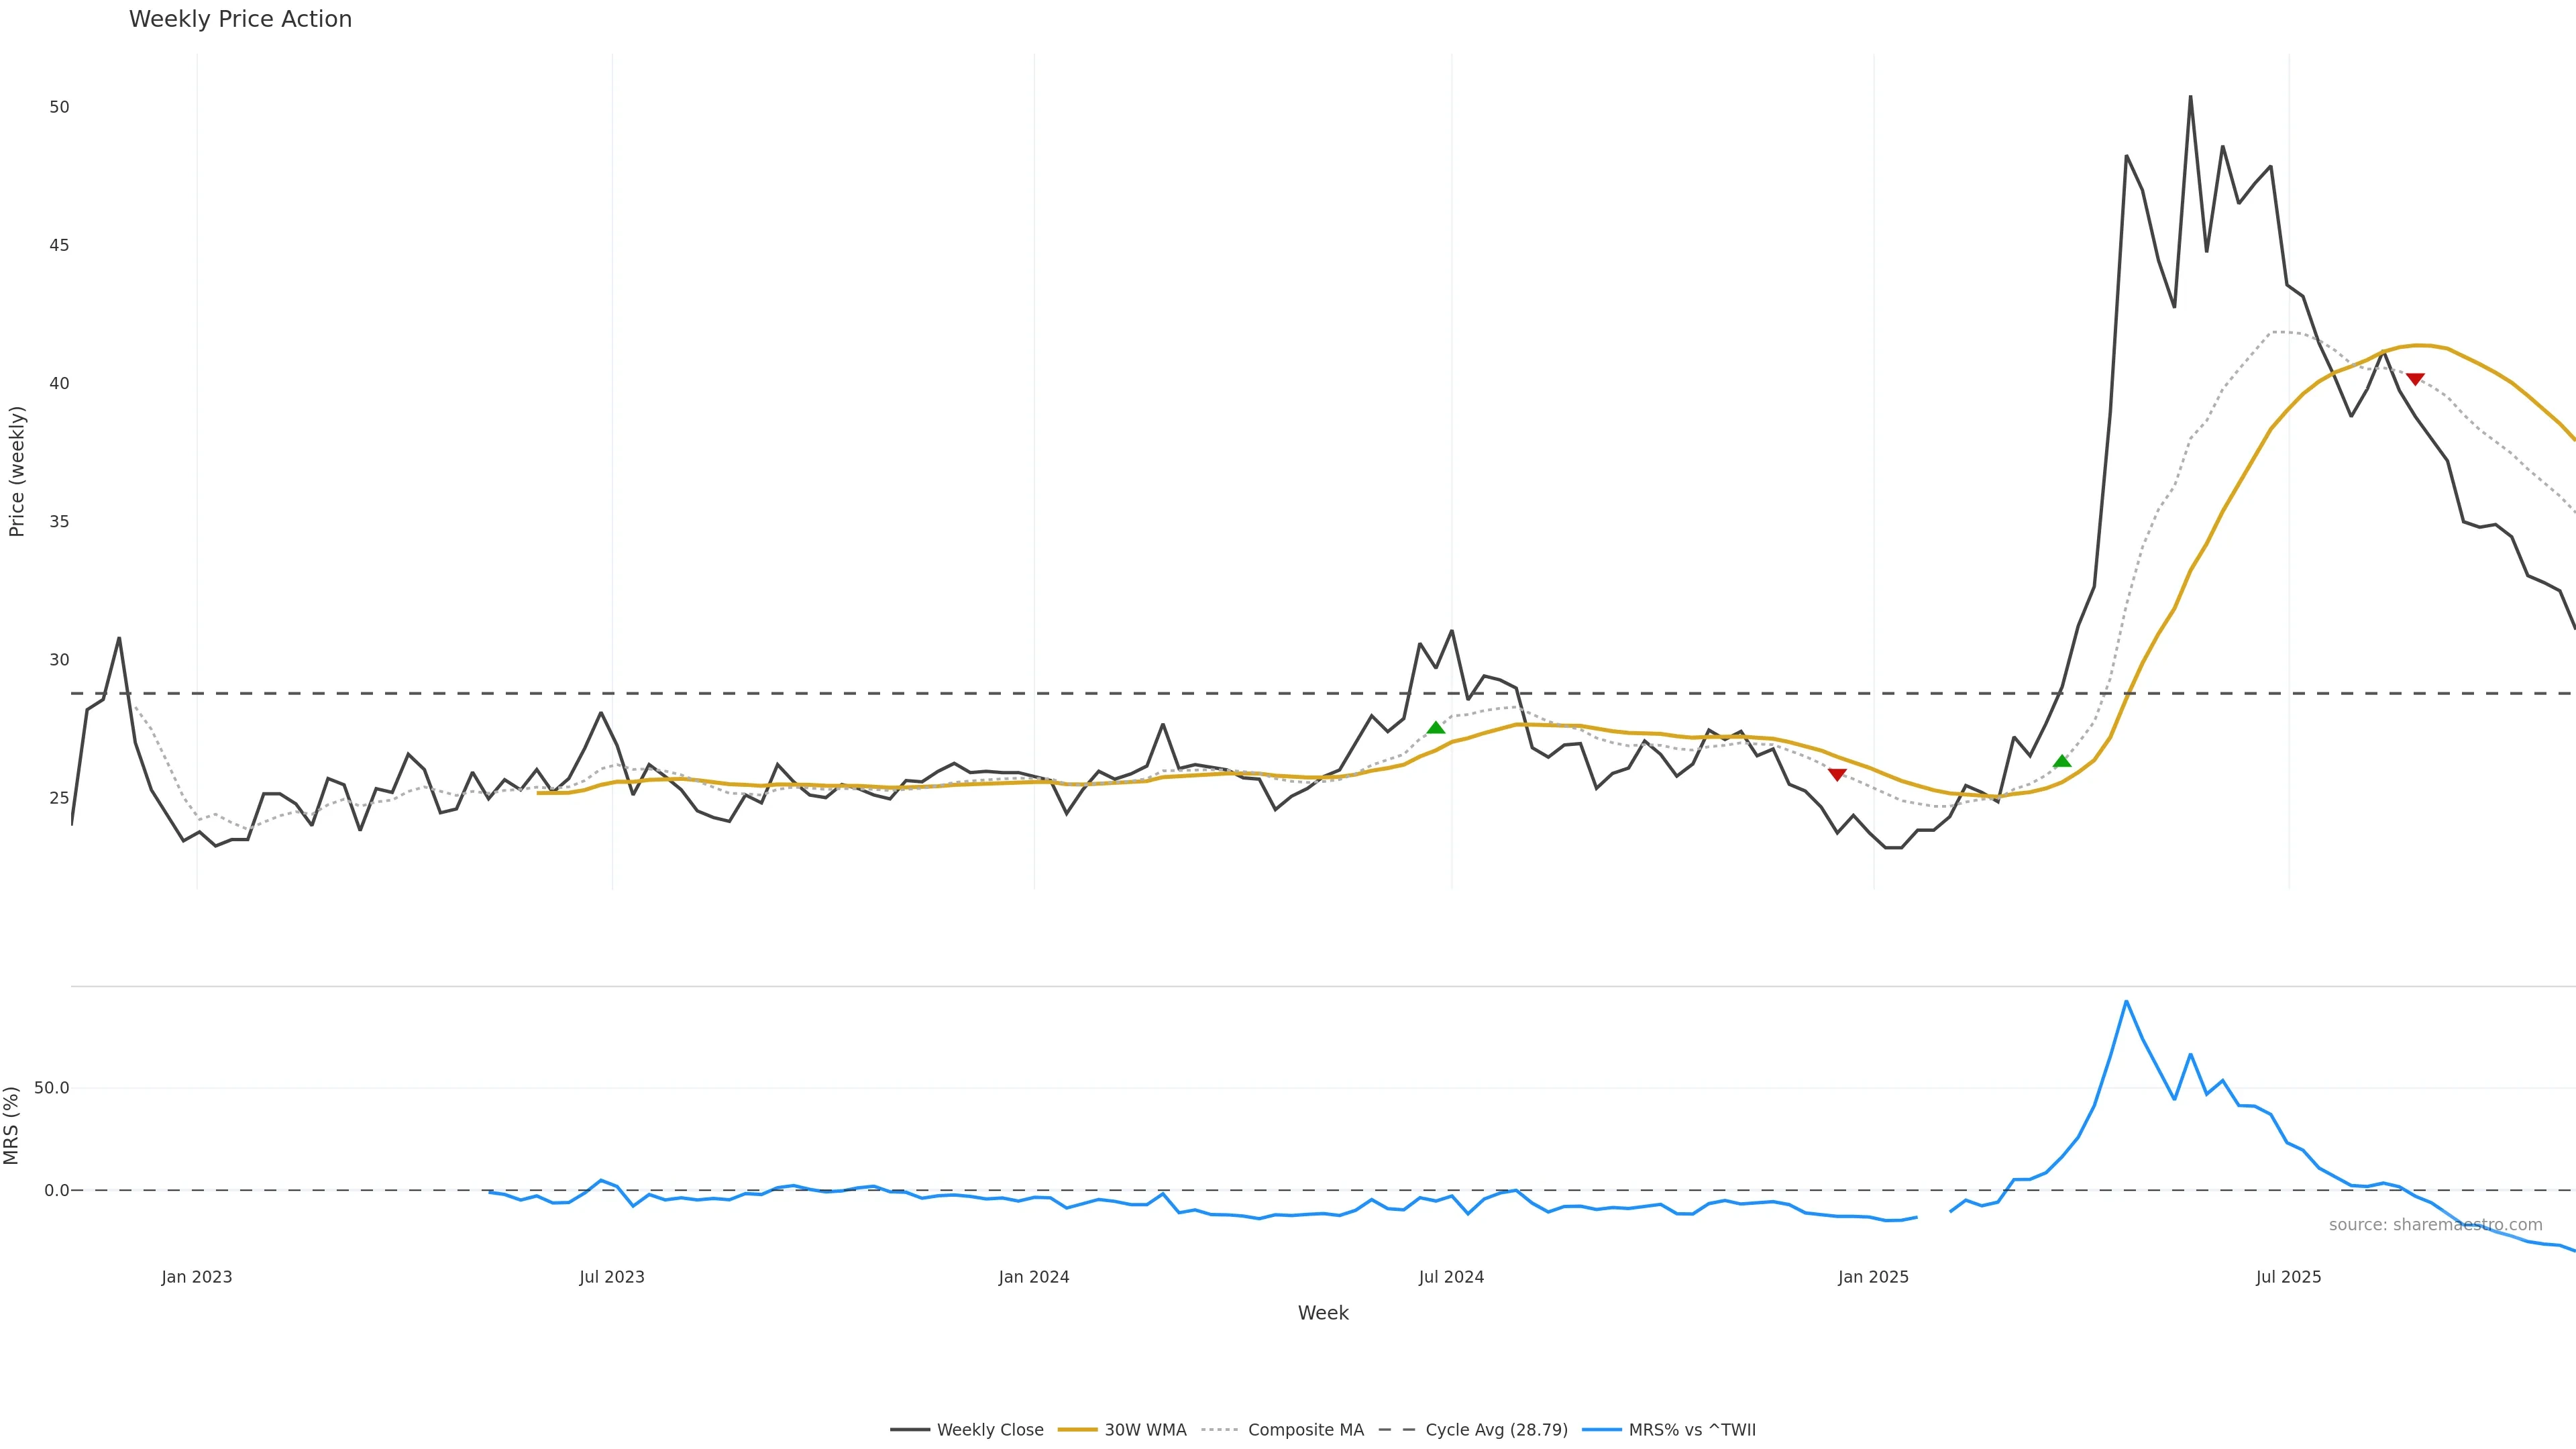Click the 50.0 tick on the MRS axis
The height and width of the screenshot is (1449, 2576).
click(x=51, y=1088)
